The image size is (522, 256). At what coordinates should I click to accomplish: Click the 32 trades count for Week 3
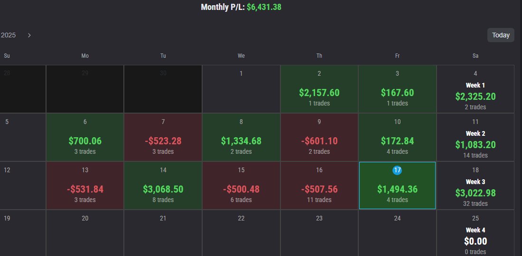coord(475,203)
